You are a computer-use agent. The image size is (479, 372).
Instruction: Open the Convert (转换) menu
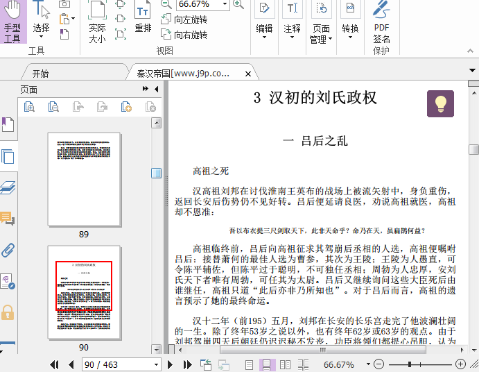point(350,21)
